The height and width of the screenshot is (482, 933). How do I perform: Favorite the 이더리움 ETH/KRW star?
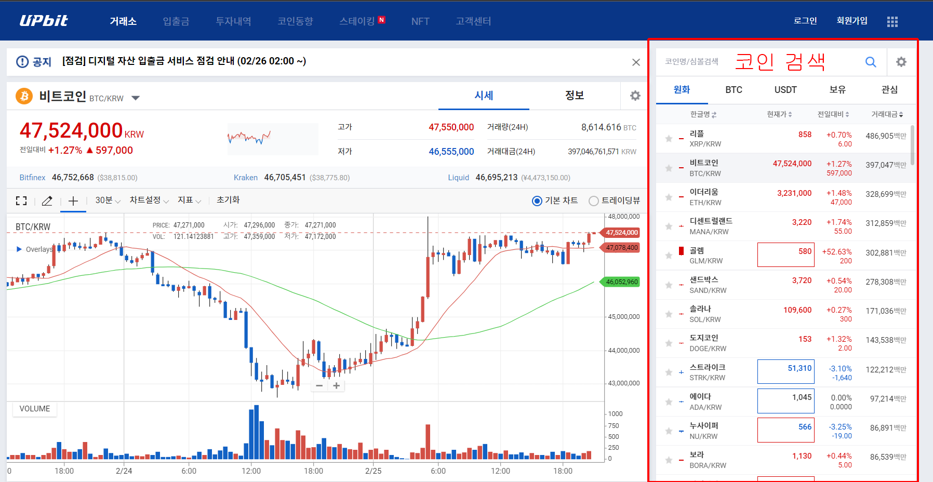669,197
